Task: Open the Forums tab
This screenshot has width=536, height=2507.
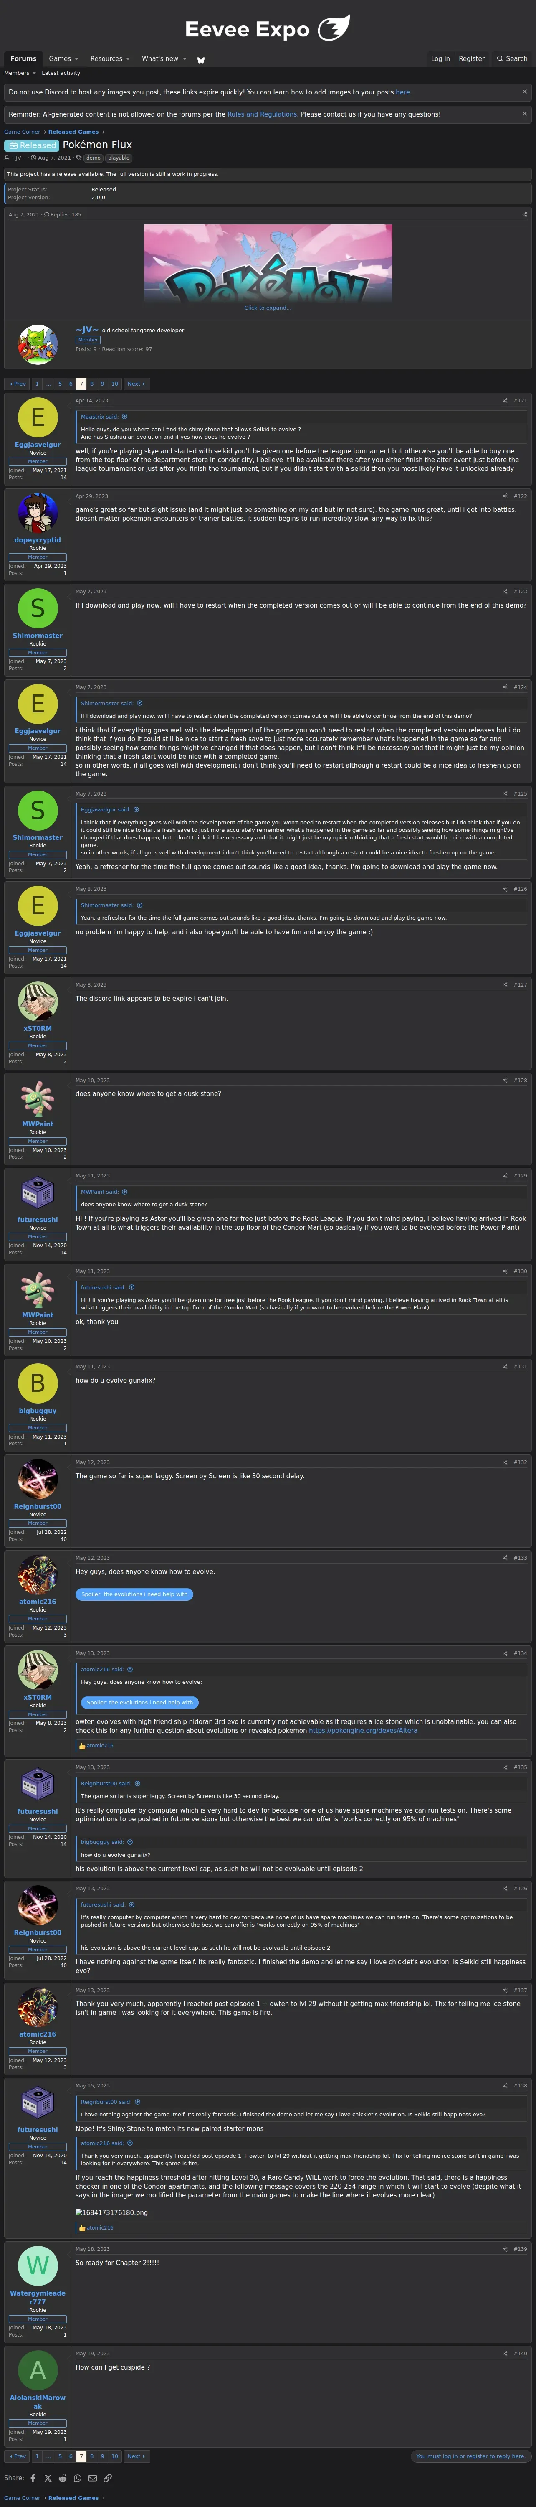Action: pos(23,58)
